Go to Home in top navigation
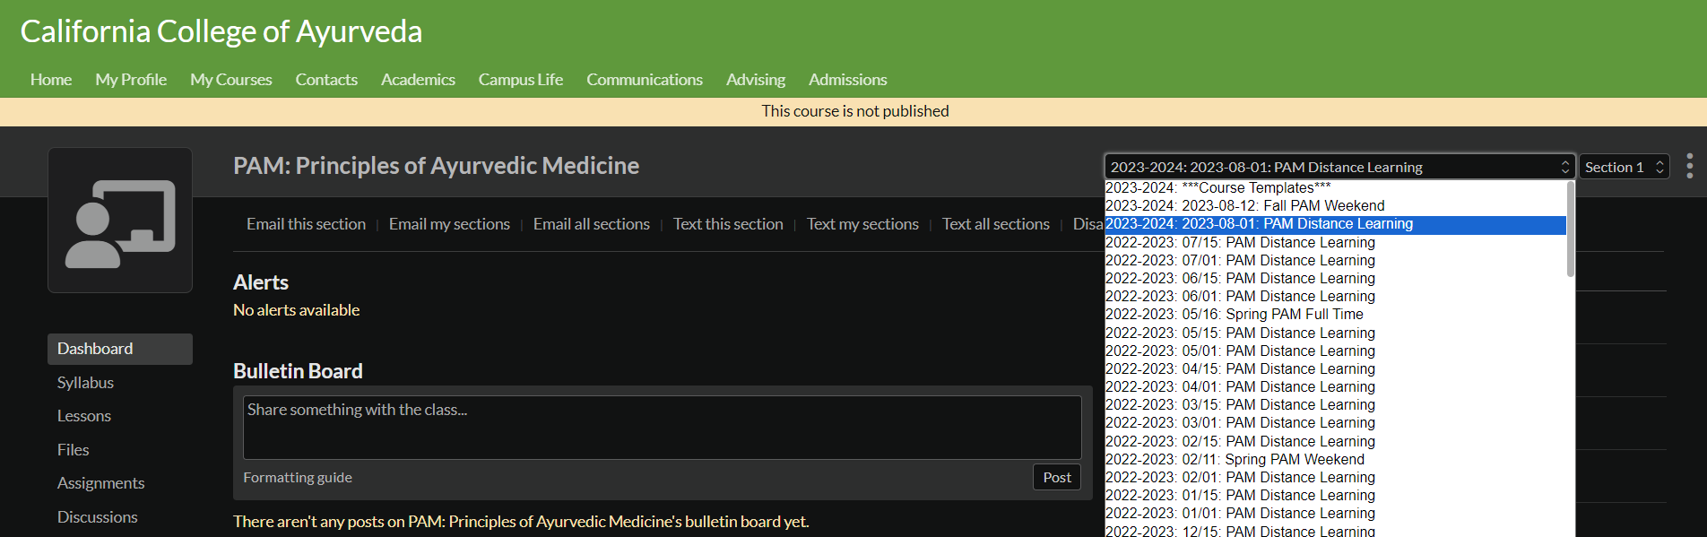Viewport: 1707px width, 537px height. 51,80
